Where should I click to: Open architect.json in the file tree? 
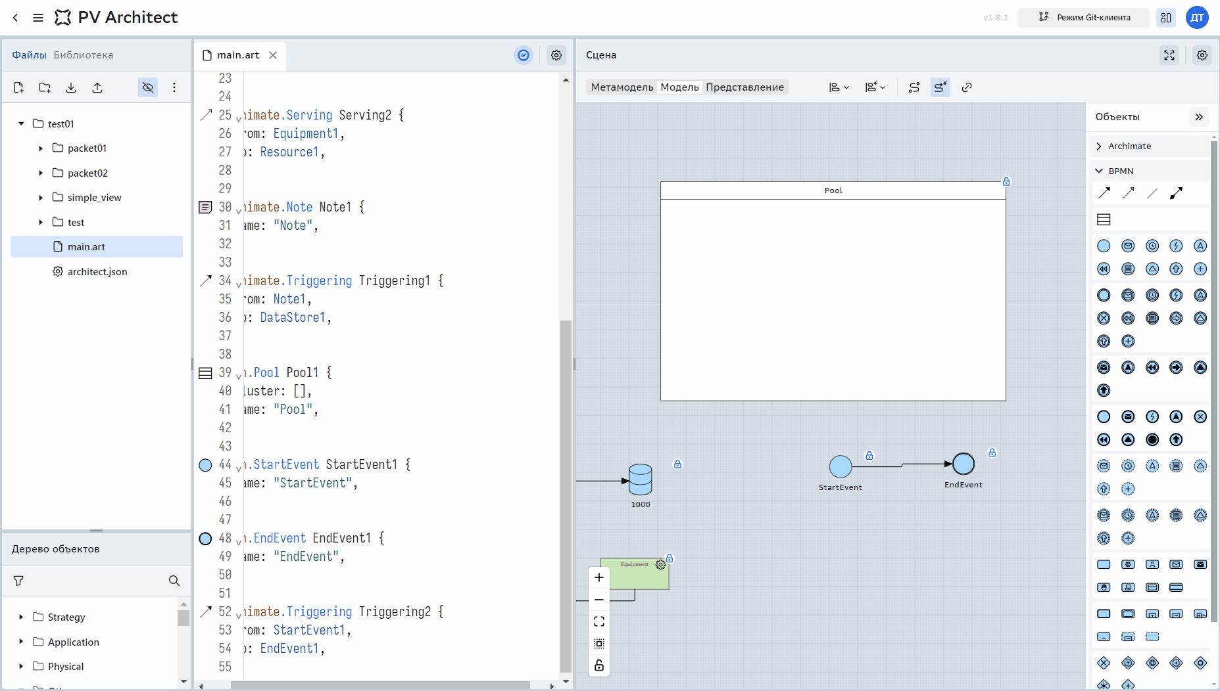[97, 272]
